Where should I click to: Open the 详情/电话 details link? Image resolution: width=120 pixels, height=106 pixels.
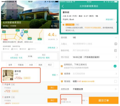53,48
